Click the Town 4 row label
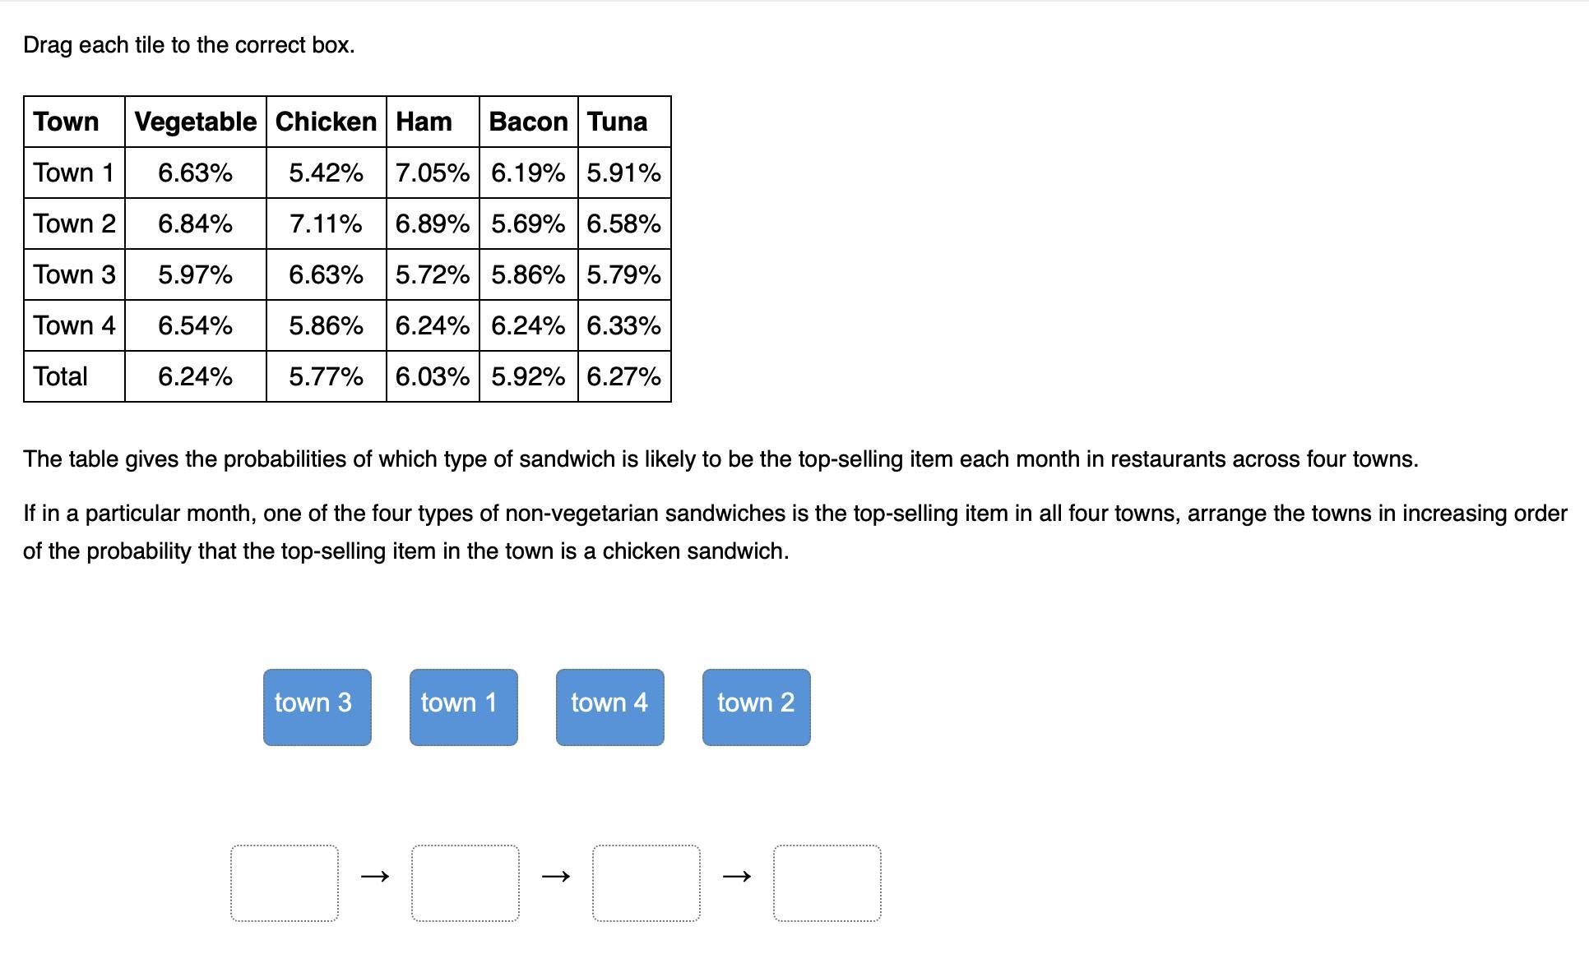Screen dimensions: 1589x963 pyautogui.click(x=74, y=325)
